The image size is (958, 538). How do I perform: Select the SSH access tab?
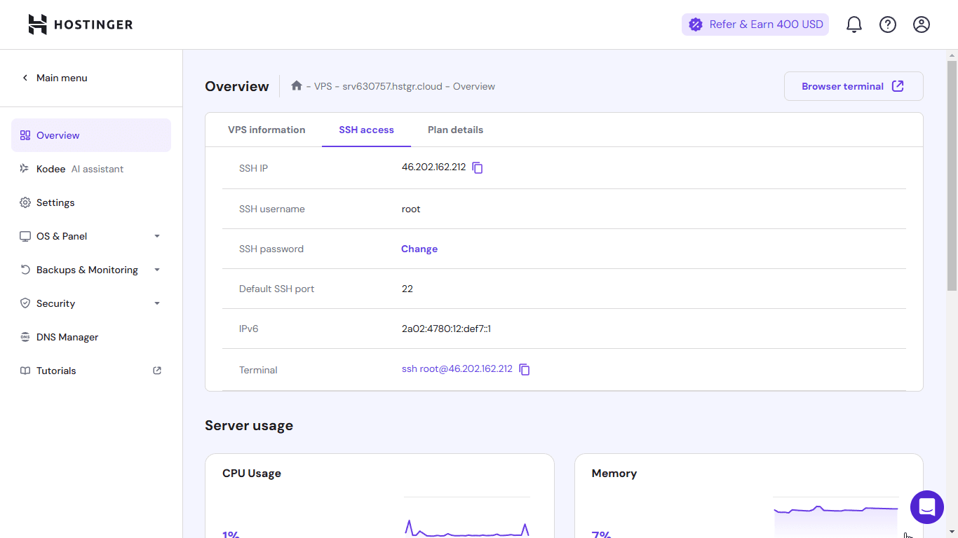pos(366,130)
